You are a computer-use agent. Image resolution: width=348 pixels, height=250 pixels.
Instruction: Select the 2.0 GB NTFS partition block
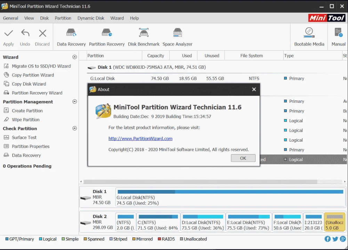(x=126, y=222)
